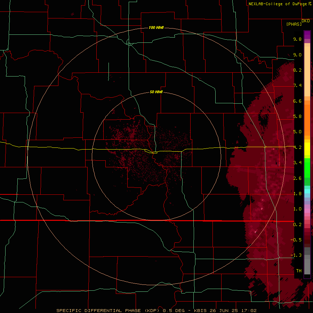Click the 4.2 scale value

point(297,147)
